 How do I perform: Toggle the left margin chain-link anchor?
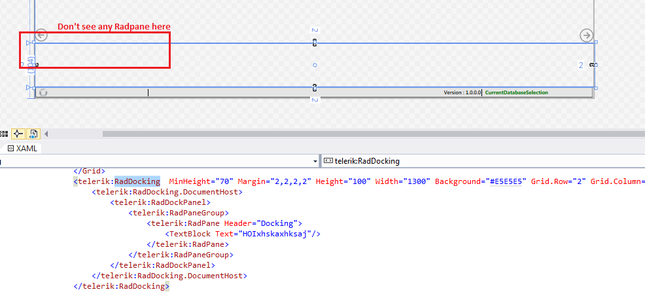[x=36, y=65]
